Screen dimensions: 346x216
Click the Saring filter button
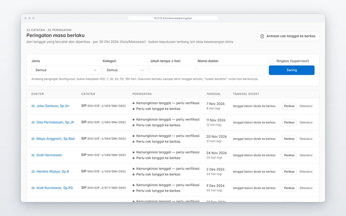click(292, 70)
